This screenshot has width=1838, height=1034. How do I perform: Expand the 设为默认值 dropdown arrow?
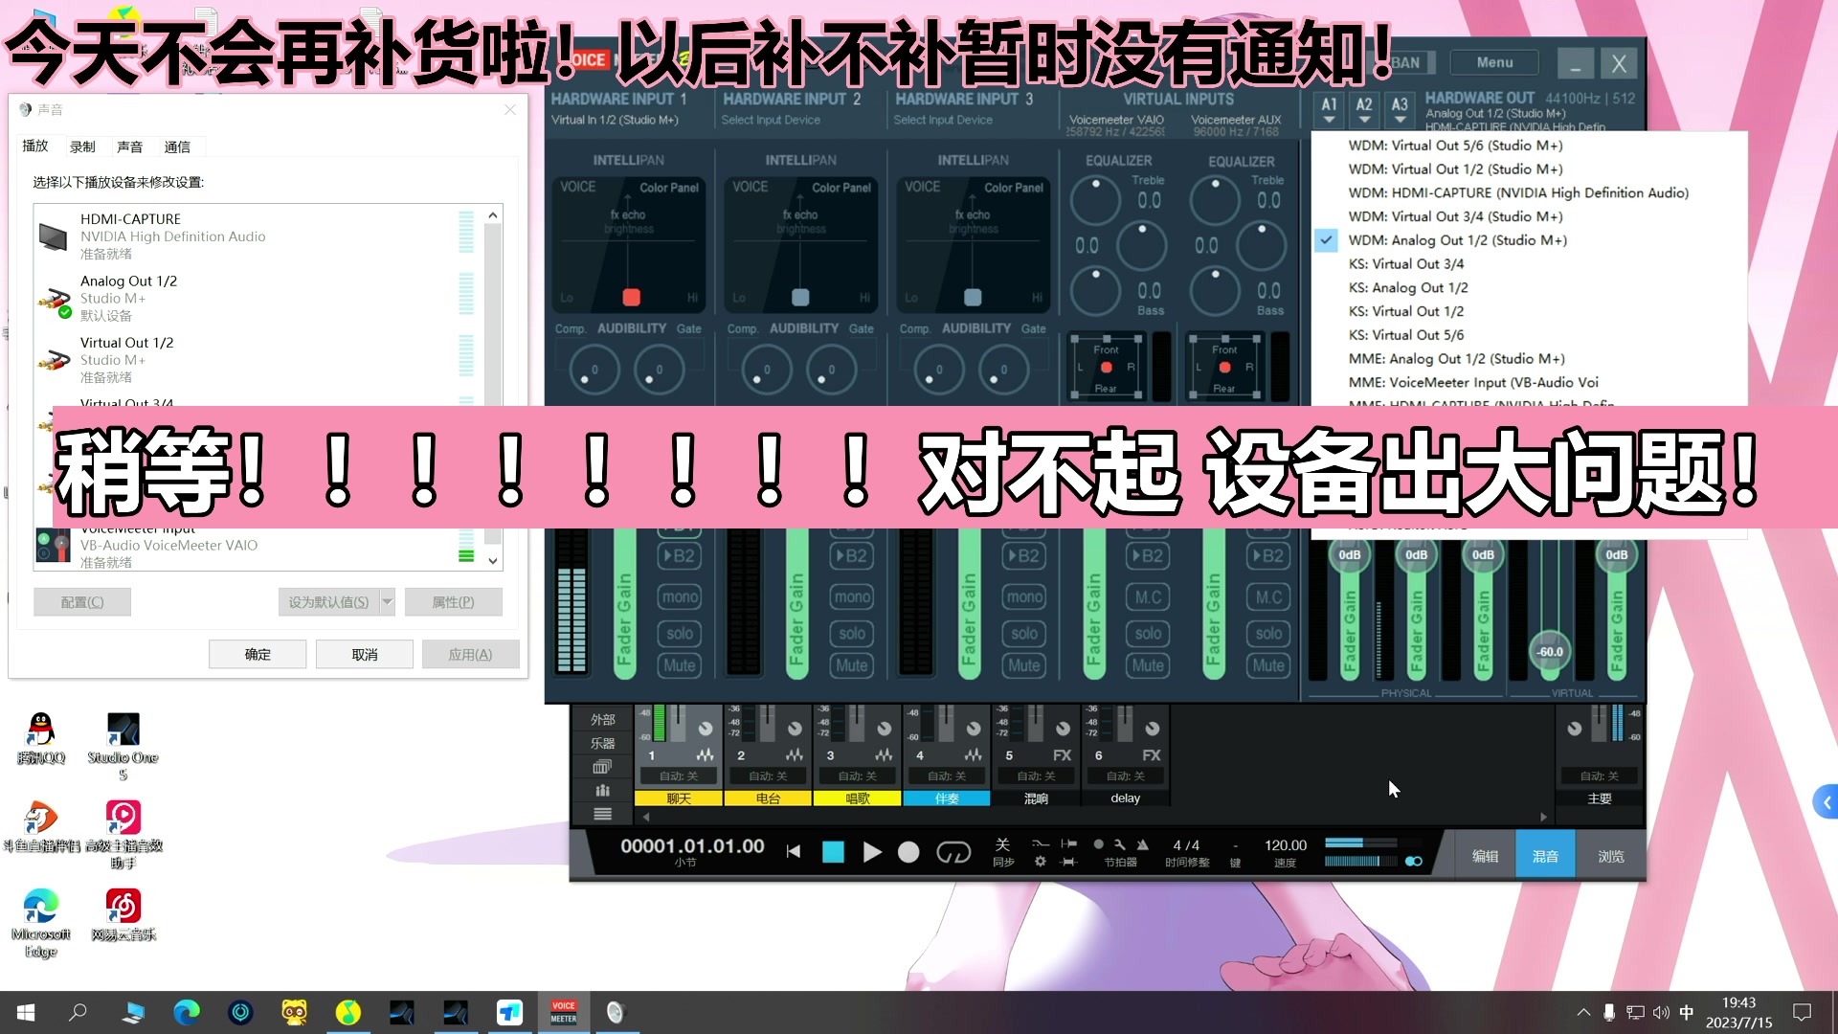387,601
